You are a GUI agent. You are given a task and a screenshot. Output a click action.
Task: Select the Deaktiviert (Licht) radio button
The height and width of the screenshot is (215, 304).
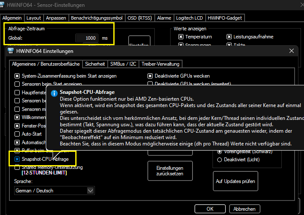pyautogui.click(x=219, y=160)
